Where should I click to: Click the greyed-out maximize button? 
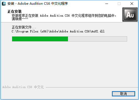[119, 4]
